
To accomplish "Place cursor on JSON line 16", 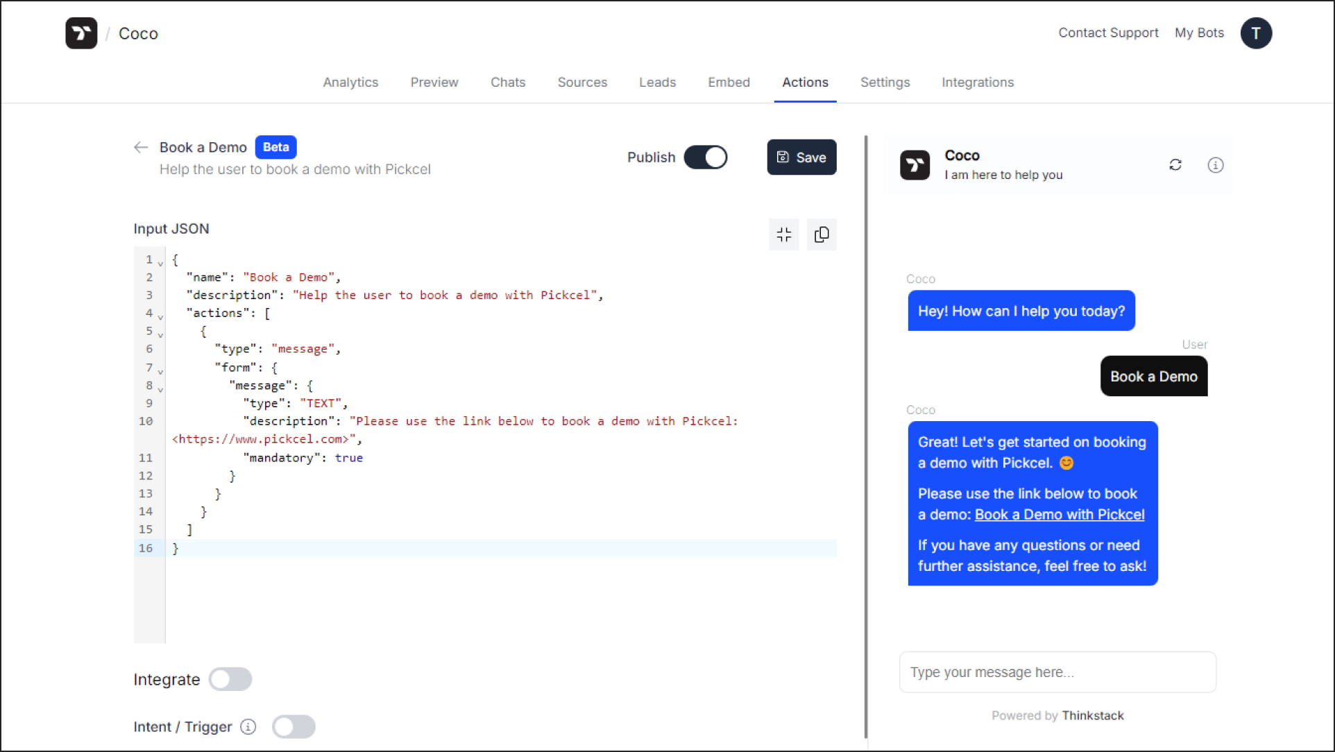I will click(x=500, y=548).
